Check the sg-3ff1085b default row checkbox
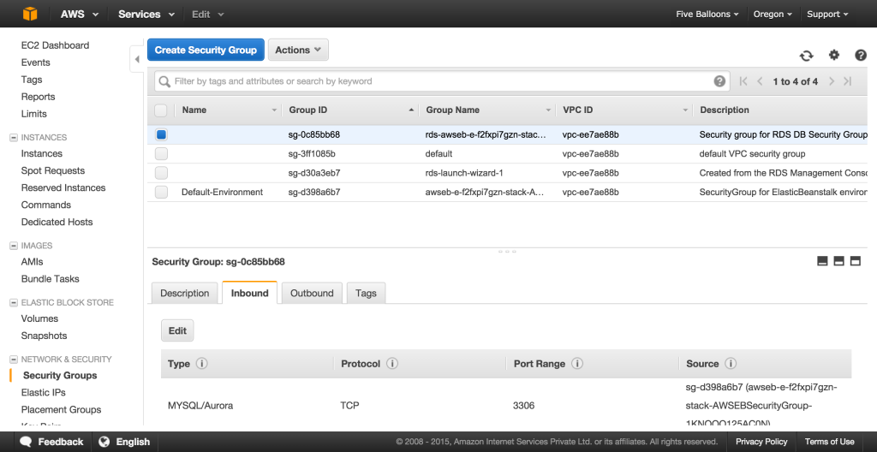Image resolution: width=877 pixels, height=452 pixels. coord(161,154)
